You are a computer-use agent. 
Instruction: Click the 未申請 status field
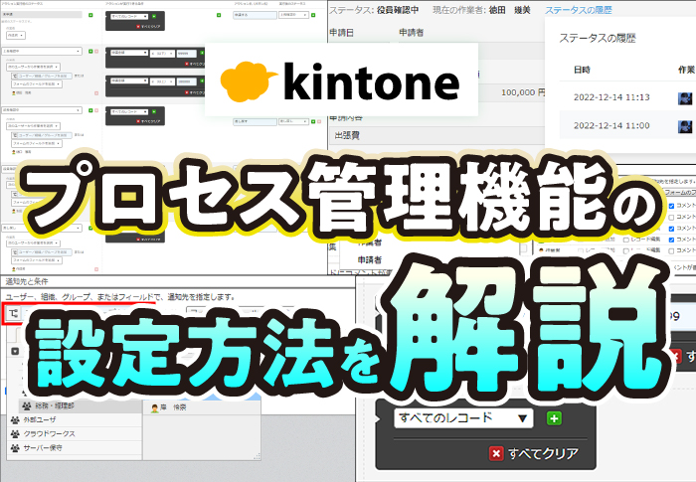[x=42, y=15]
